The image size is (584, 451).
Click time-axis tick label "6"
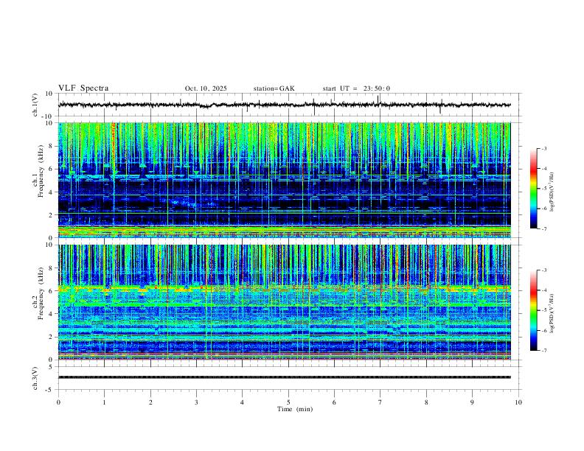(334, 402)
